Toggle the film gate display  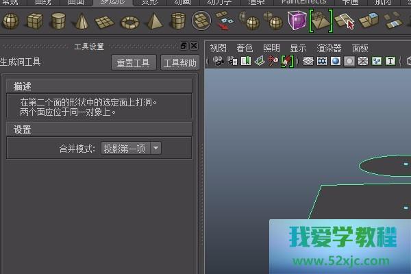[321, 62]
